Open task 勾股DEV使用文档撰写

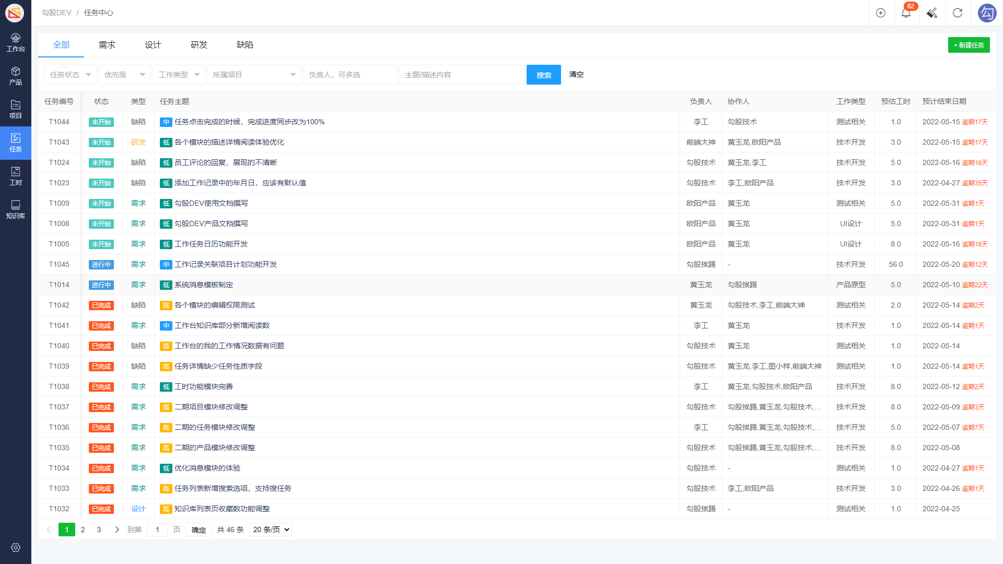point(211,204)
